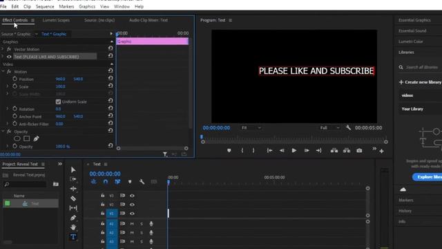Toggle linked selection in timeline
The image size is (442, 249).
click(117, 182)
